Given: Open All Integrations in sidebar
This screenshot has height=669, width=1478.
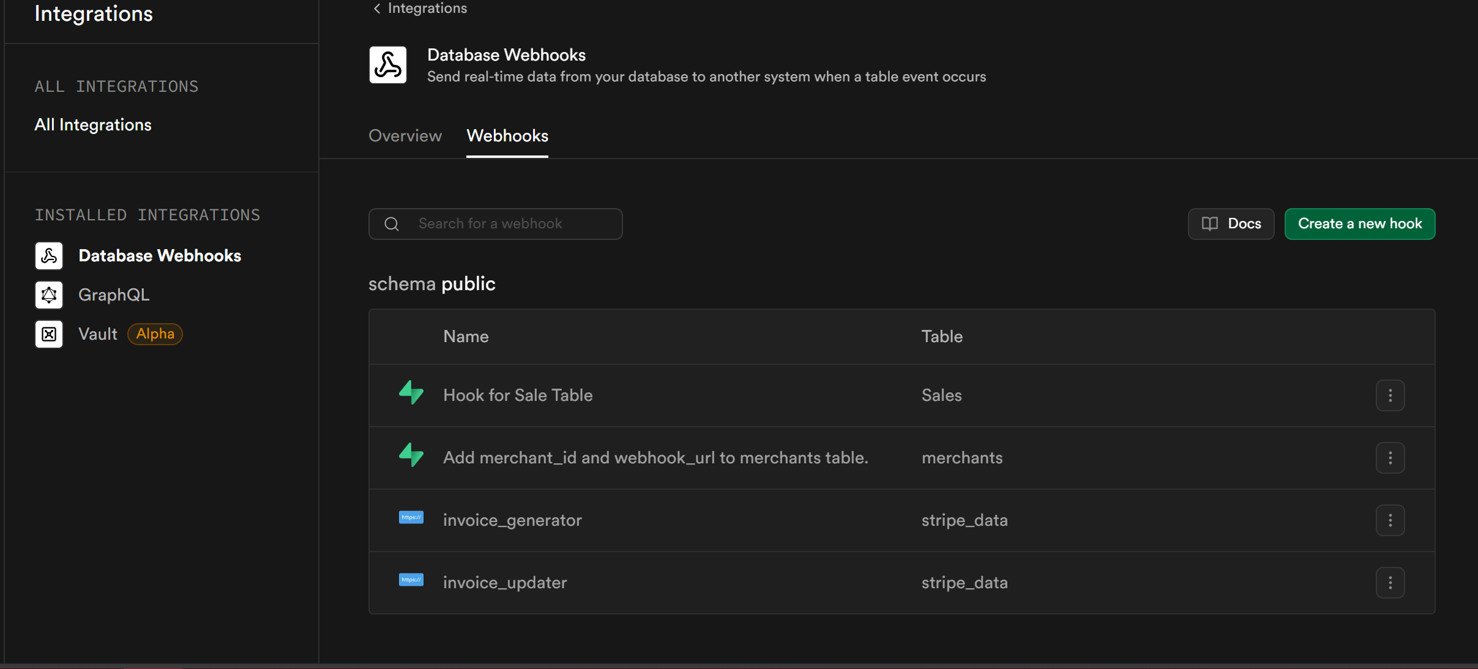Looking at the screenshot, I should pos(93,125).
